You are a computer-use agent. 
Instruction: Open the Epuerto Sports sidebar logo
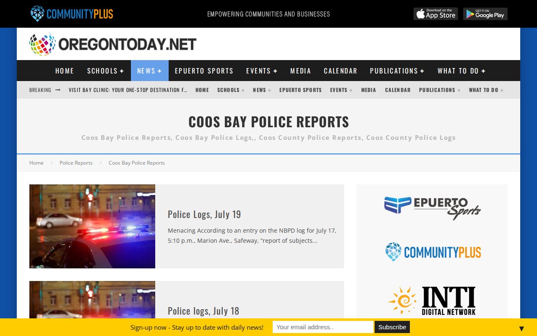(432, 208)
